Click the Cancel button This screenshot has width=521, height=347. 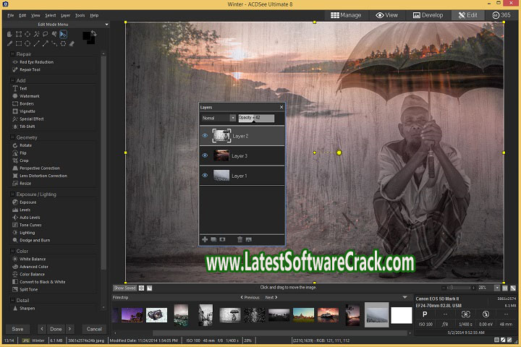click(x=94, y=329)
